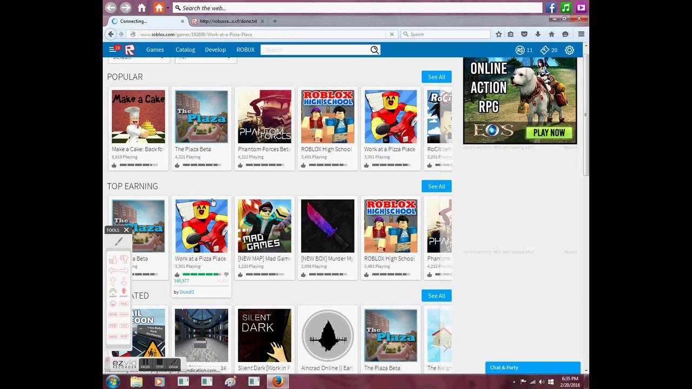Screen dimensions: 692x389
Task: Click See All for the TOP EARNING section
Action: point(436,186)
